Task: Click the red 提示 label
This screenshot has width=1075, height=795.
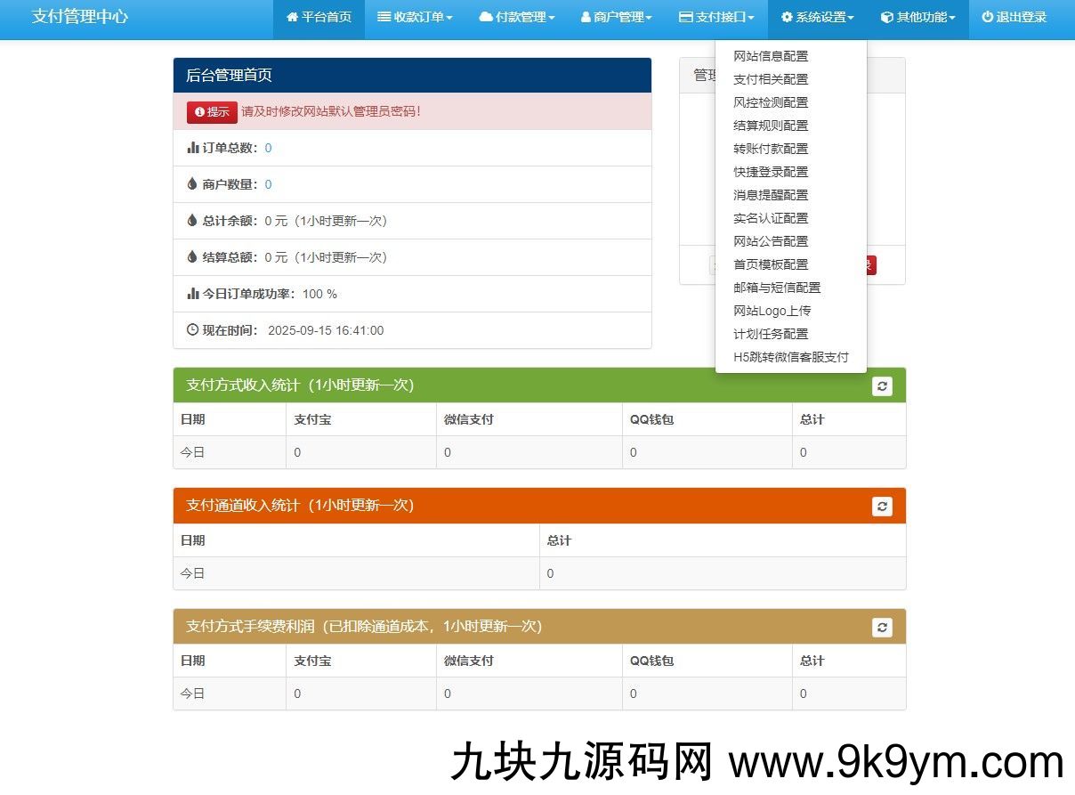Action: (212, 112)
